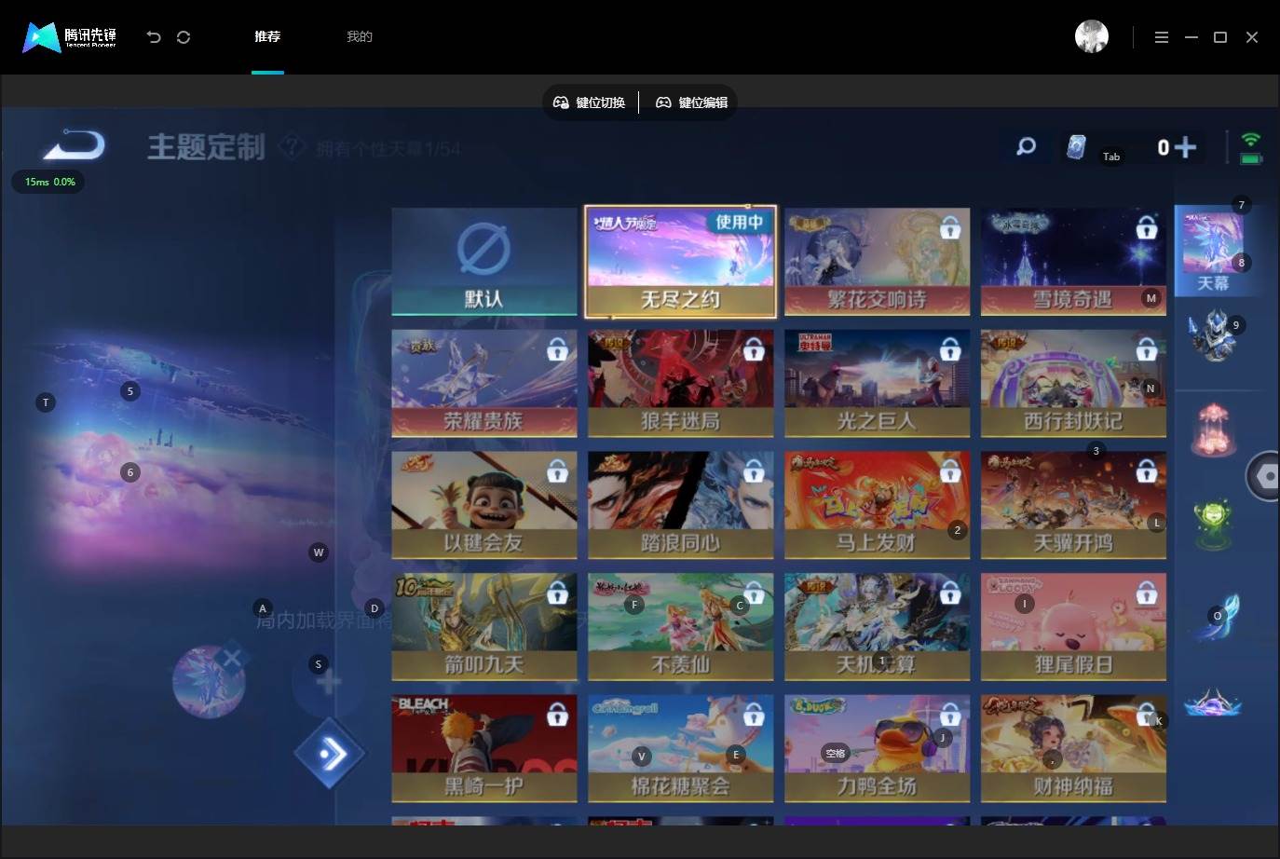Click the lock on 狸尾假日 card

tap(1147, 593)
